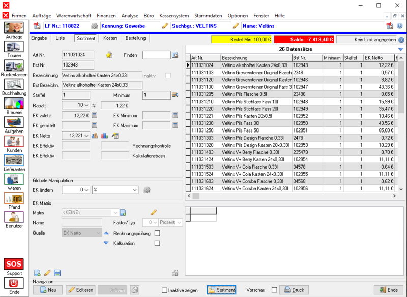Open the Pfand sidebar icon

[14, 200]
